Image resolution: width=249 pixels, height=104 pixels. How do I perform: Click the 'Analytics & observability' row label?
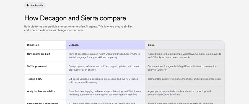[41, 91]
